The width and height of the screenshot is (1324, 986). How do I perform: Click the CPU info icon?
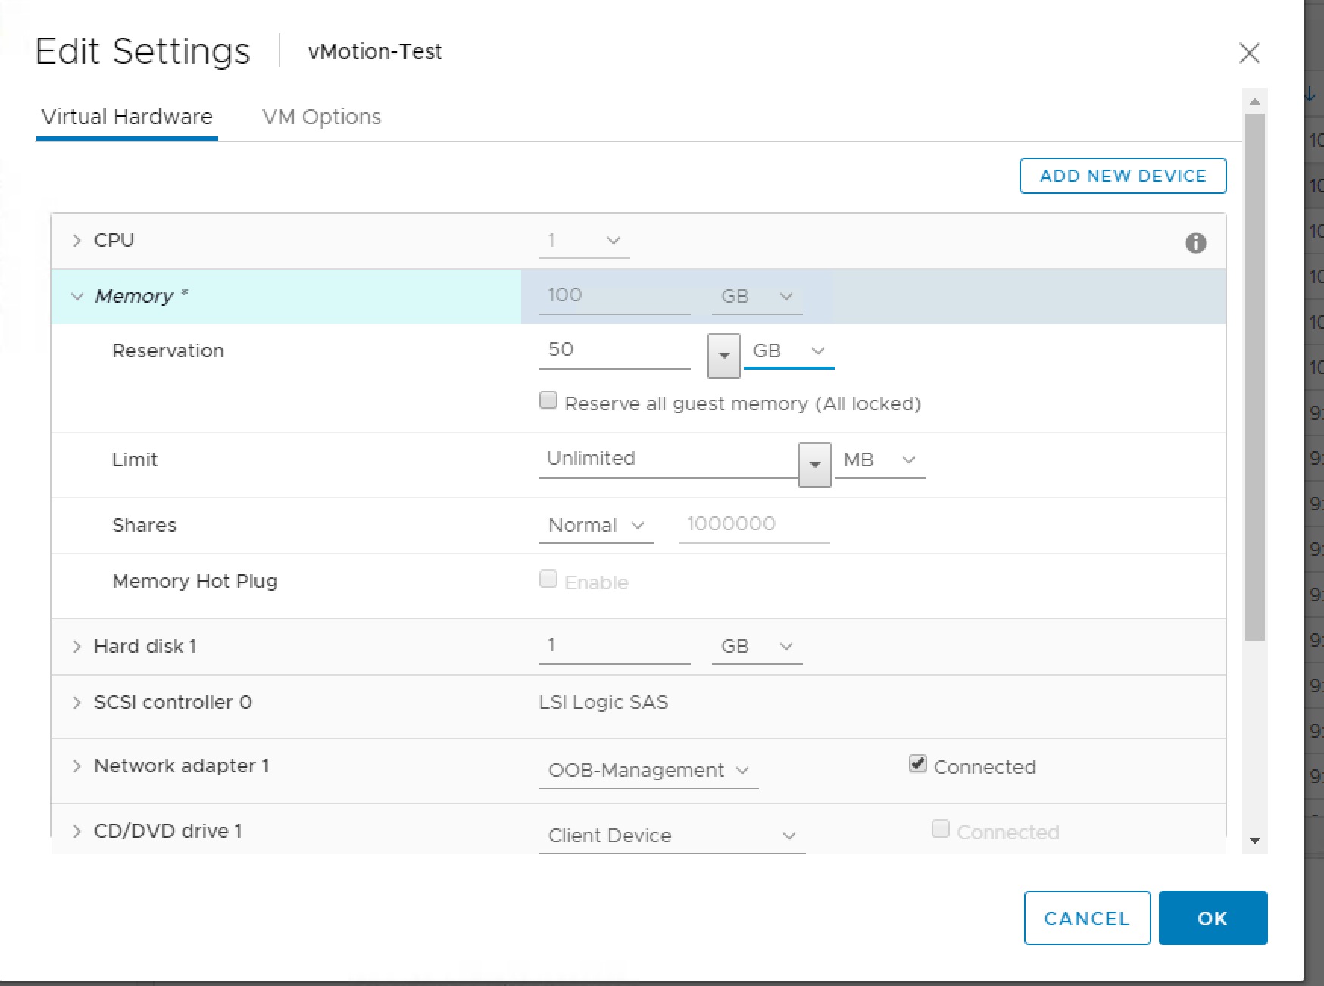coord(1195,243)
